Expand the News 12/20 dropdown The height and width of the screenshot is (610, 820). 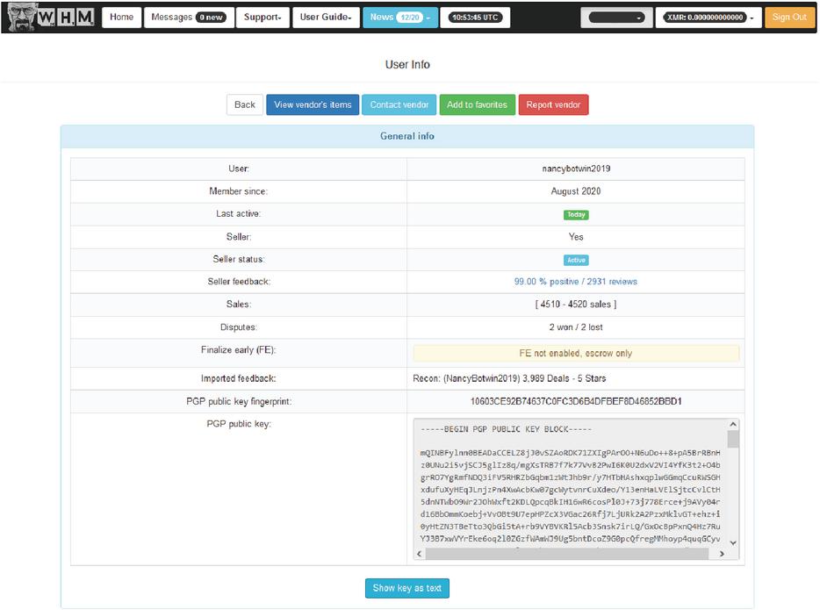point(399,18)
